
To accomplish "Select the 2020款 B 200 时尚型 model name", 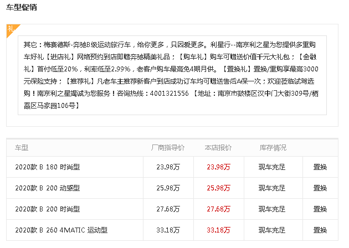I will (x=47, y=209).
